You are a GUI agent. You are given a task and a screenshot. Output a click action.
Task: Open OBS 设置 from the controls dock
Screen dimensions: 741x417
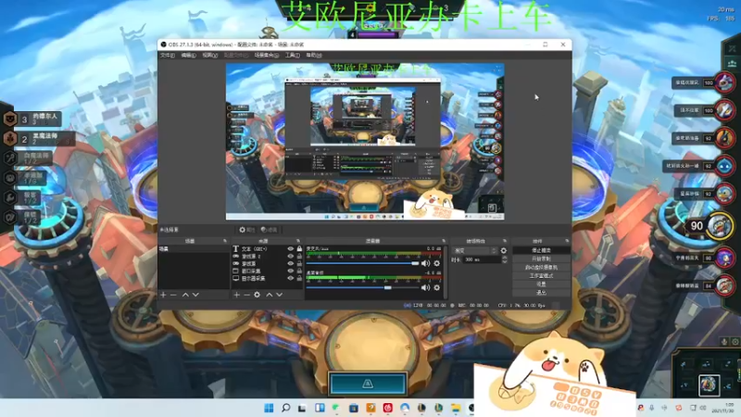541,284
